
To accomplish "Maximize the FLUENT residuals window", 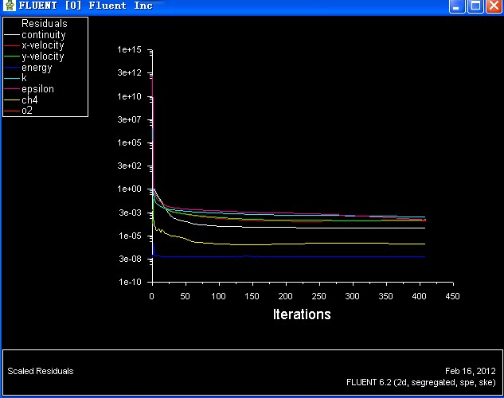I will [x=475, y=6].
